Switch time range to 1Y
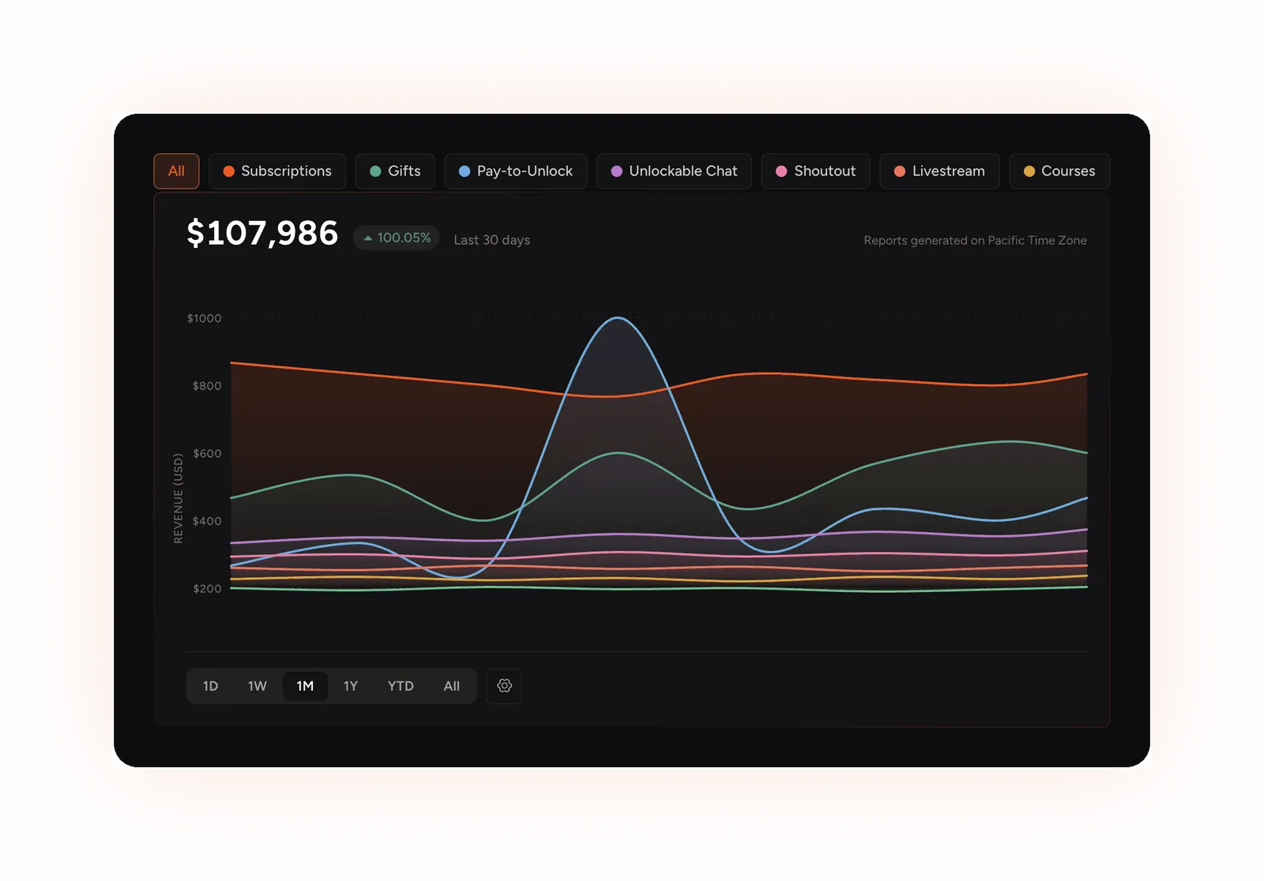This screenshot has height=881, width=1264. 351,686
